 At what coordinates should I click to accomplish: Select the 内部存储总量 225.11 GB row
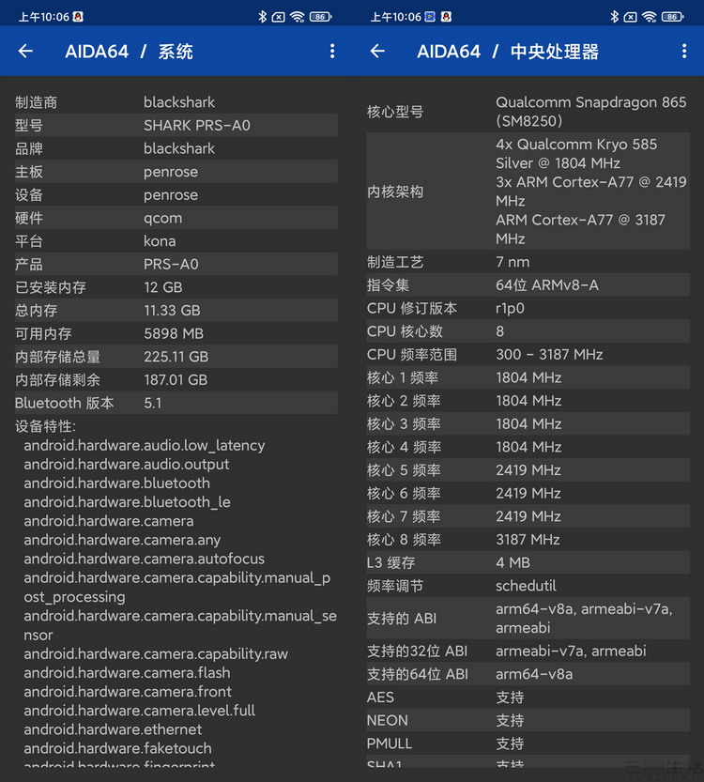tap(176, 357)
